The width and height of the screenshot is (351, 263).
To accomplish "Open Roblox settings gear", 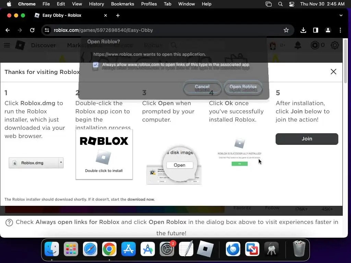I will coord(335,46).
